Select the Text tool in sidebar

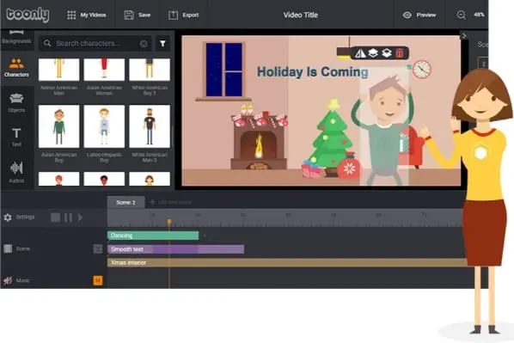[x=16, y=137]
